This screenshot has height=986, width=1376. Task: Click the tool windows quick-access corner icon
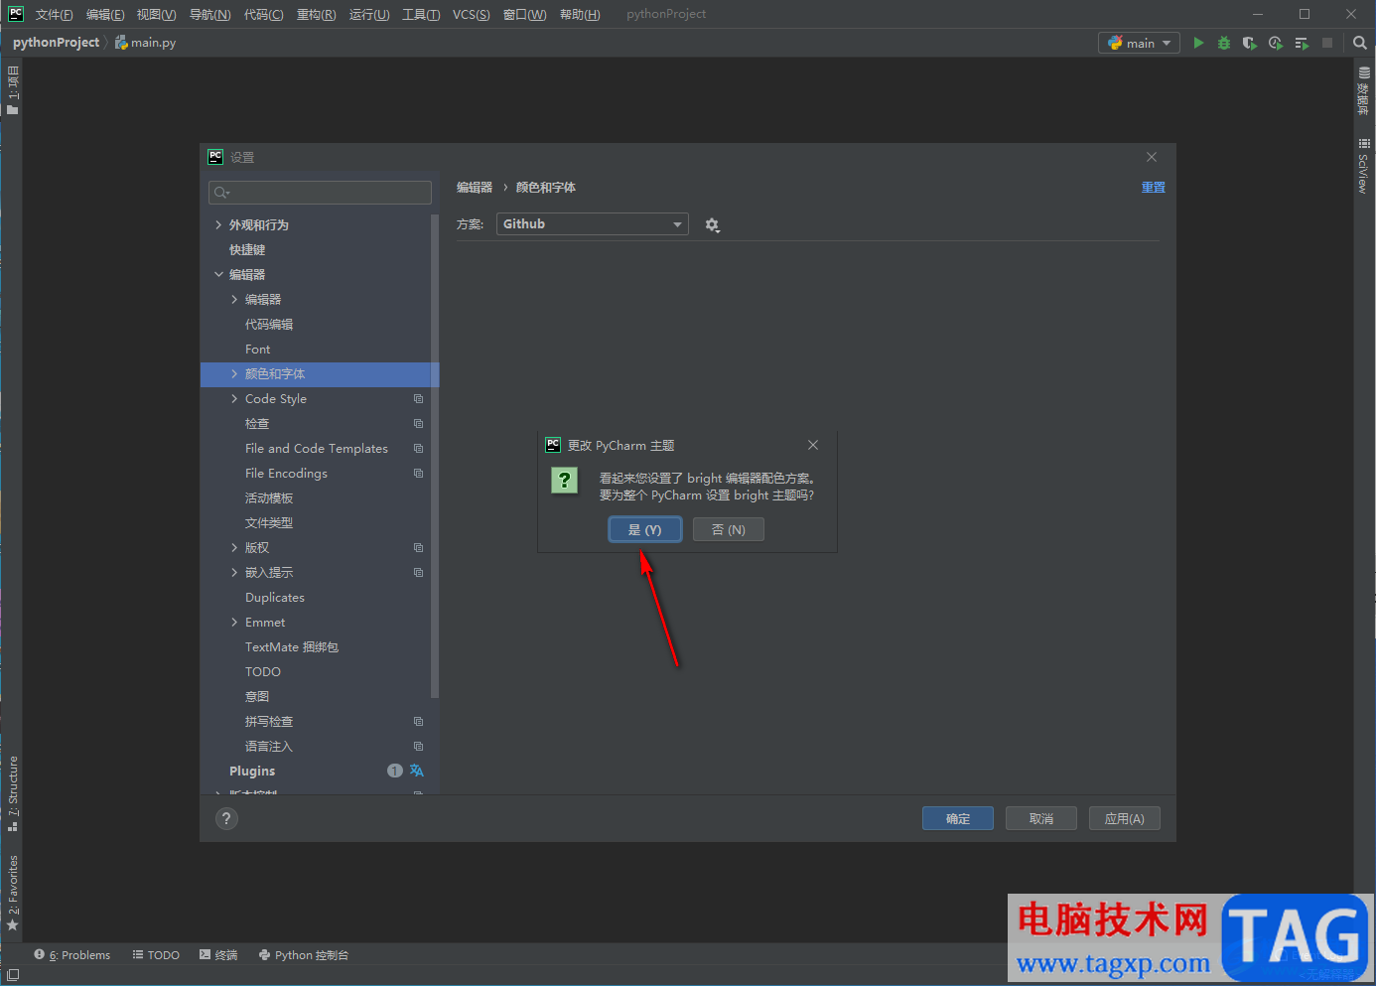(x=12, y=975)
